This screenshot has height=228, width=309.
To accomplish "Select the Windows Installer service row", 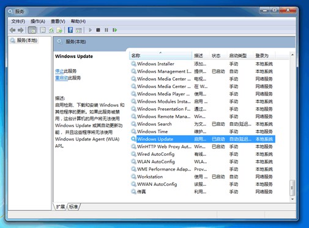I will tap(203, 64).
